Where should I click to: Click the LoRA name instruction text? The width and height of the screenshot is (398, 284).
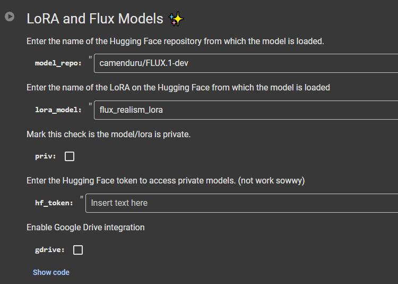[178, 87]
